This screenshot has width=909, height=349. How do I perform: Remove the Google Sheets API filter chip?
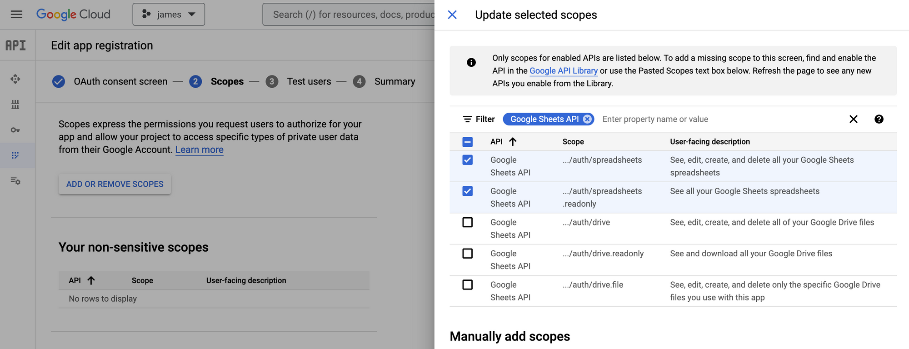pyautogui.click(x=587, y=119)
